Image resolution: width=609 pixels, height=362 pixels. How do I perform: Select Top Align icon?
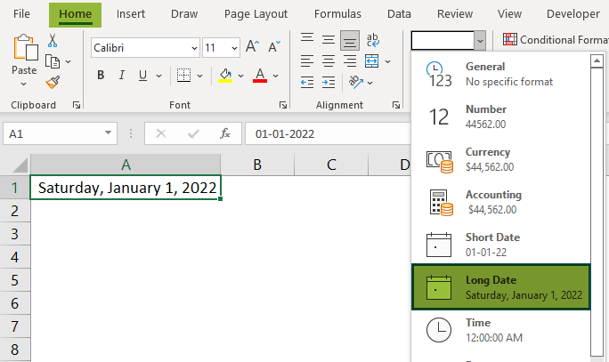[307, 38]
